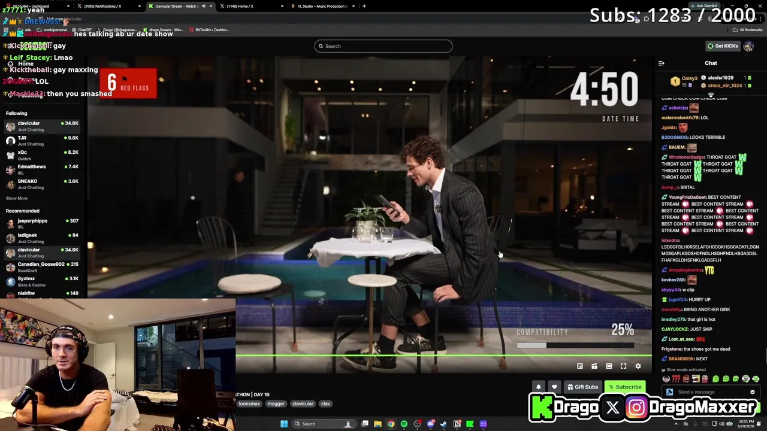Open Canadian_Goose902 recommended channel
Screen dimensions: 767x431
click(42, 266)
